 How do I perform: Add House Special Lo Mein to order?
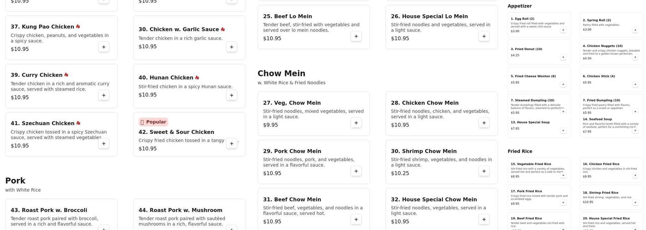[484, 36]
